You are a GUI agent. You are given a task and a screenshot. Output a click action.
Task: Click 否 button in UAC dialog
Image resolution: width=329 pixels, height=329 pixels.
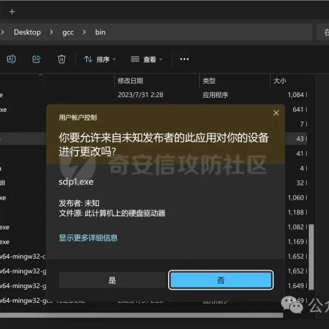[x=221, y=280]
